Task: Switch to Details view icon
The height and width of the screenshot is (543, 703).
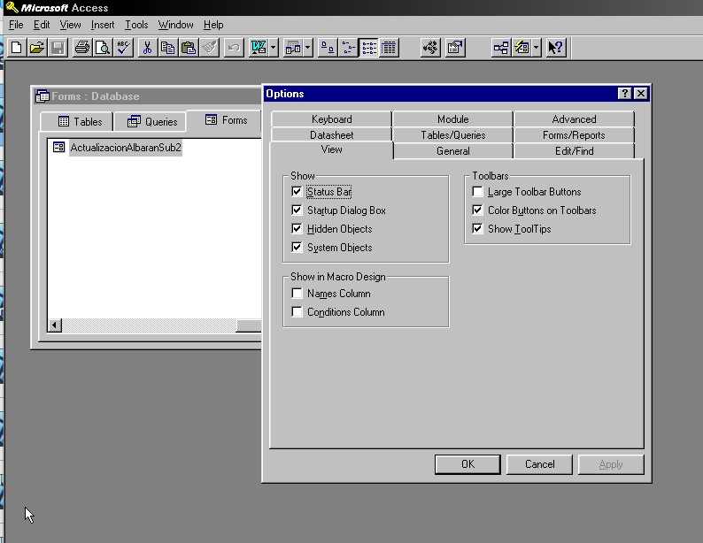Action: 390,48
